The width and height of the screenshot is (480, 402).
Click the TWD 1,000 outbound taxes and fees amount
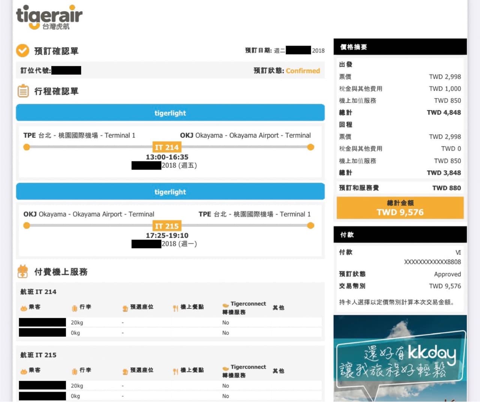[445, 89]
